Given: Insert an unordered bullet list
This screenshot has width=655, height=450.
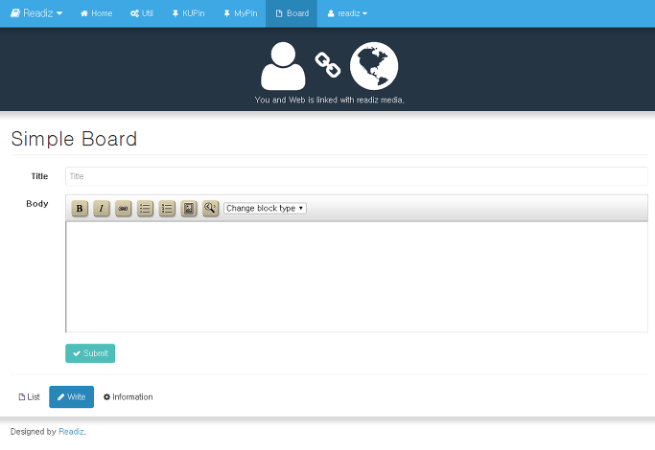Looking at the screenshot, I should 145,208.
